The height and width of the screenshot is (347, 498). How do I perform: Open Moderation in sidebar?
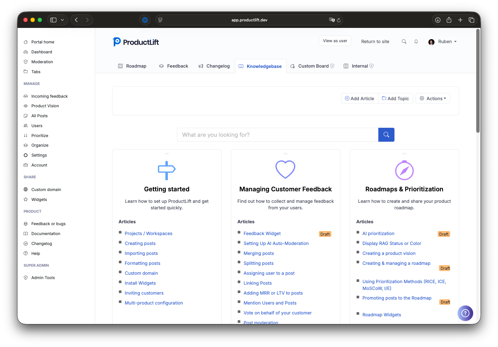coord(42,62)
